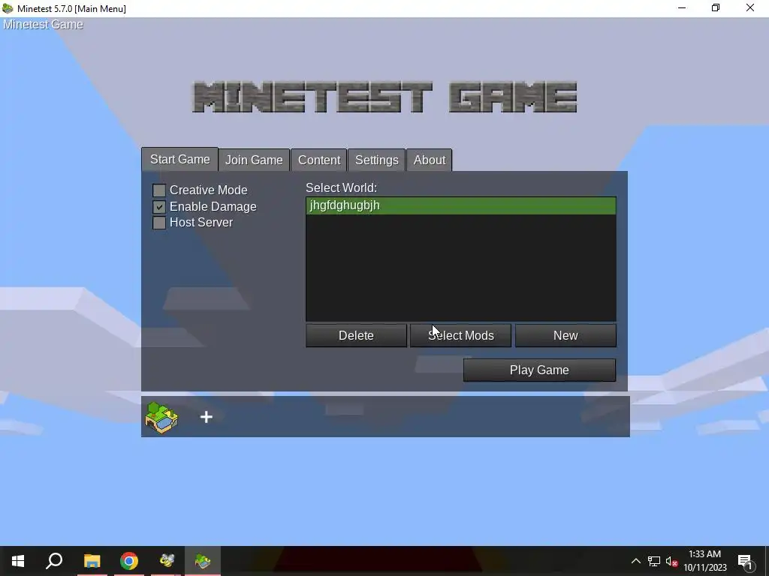The height and width of the screenshot is (576, 769).
Task: Create a New world
Action: [x=565, y=335]
